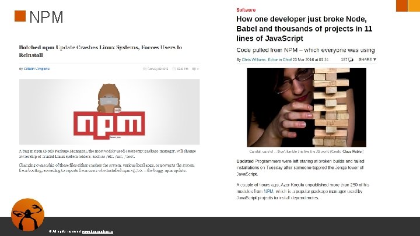Open the SHARE dropdown arrow
This screenshot has width=420, height=236.
pos(374,59)
